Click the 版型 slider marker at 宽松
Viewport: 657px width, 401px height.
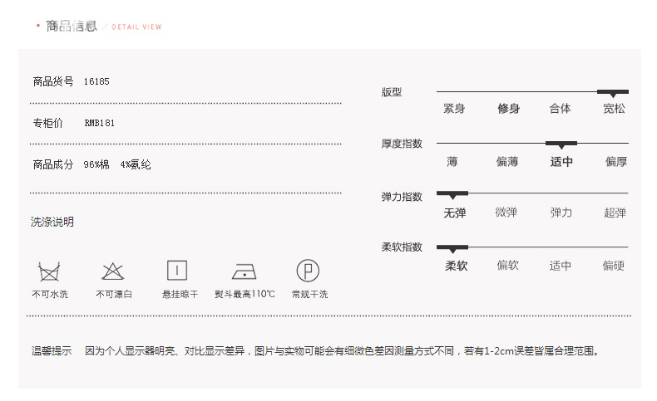[x=613, y=93]
